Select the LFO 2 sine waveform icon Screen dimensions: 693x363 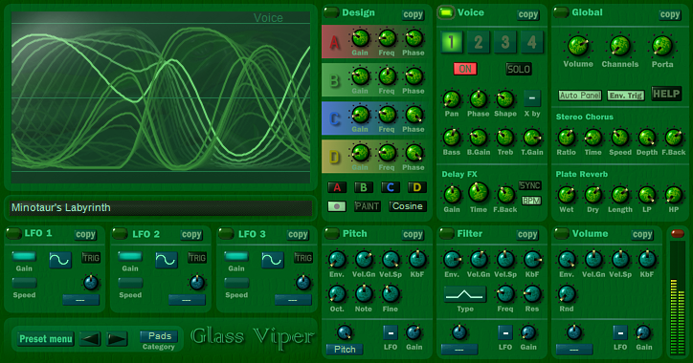tap(167, 260)
